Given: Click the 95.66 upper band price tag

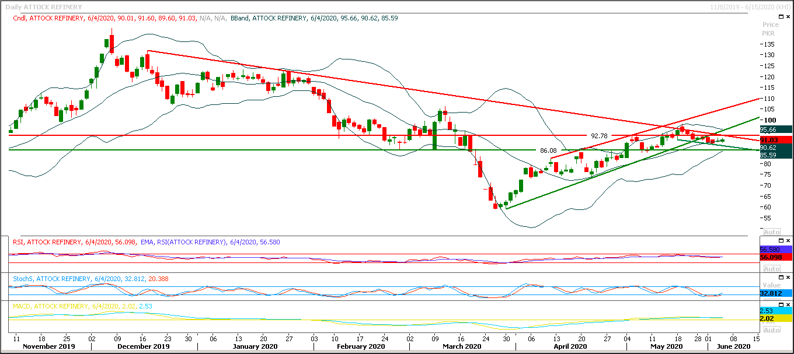Looking at the screenshot, I should [775, 129].
